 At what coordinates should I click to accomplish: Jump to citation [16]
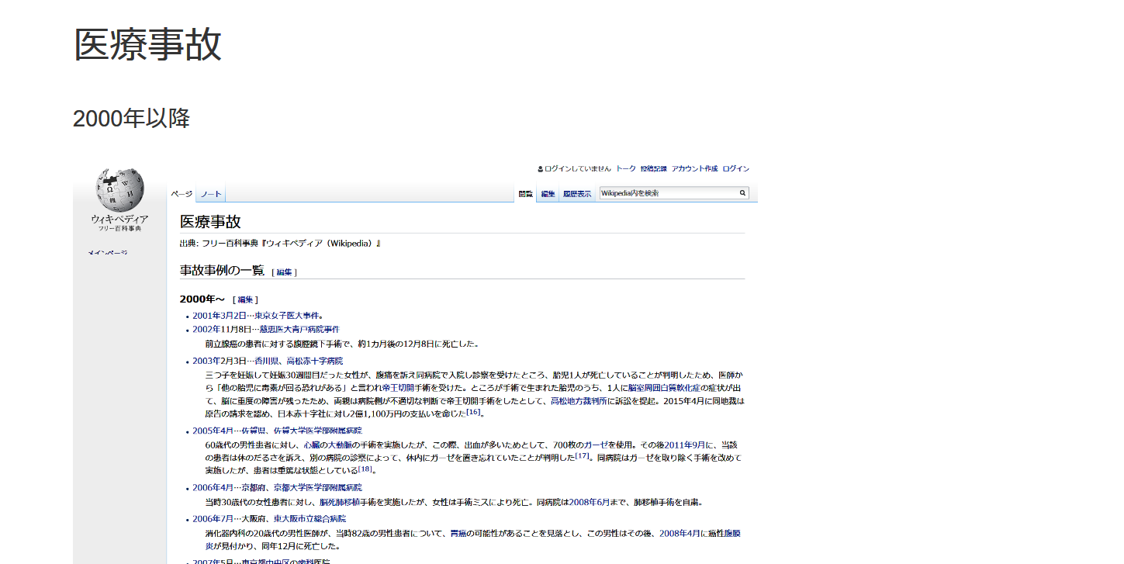click(473, 412)
